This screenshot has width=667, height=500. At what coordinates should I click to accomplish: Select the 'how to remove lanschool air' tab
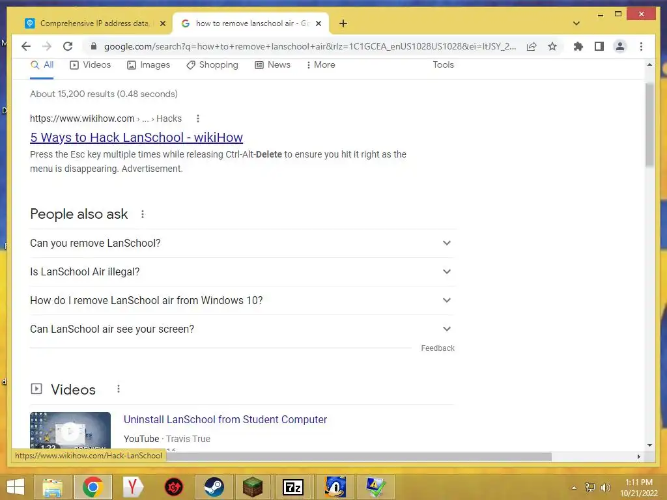point(251,23)
